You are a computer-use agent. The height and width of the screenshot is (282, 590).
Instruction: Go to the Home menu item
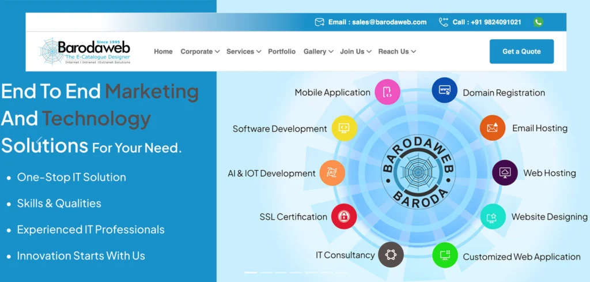[x=163, y=51]
